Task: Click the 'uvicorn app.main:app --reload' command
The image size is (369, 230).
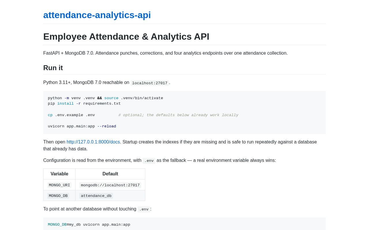Action: pyautogui.click(x=82, y=126)
